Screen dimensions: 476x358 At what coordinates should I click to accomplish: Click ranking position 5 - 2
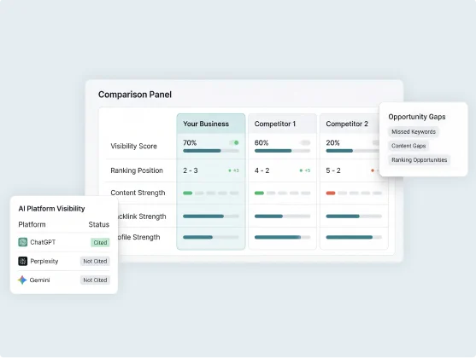333,170
